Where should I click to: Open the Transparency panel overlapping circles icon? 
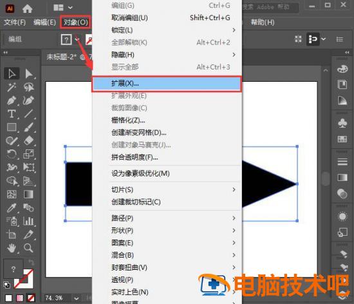(x=342, y=194)
